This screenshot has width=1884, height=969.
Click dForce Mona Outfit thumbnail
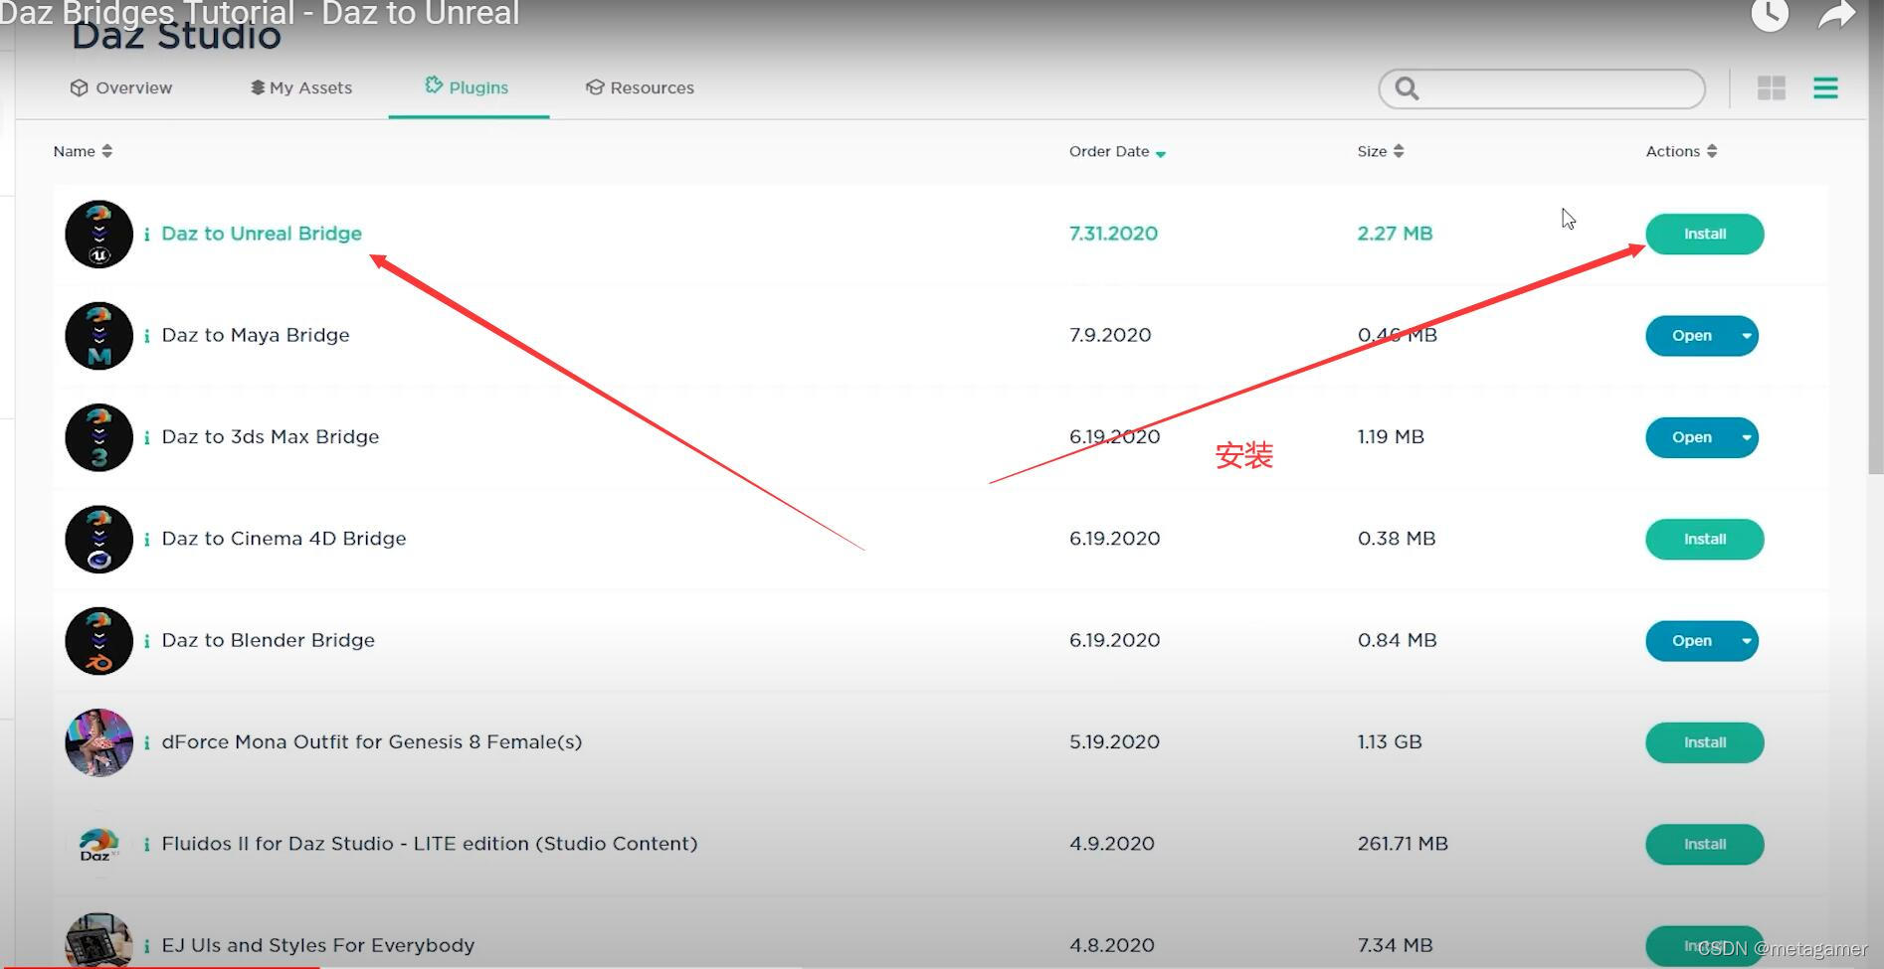(98, 742)
